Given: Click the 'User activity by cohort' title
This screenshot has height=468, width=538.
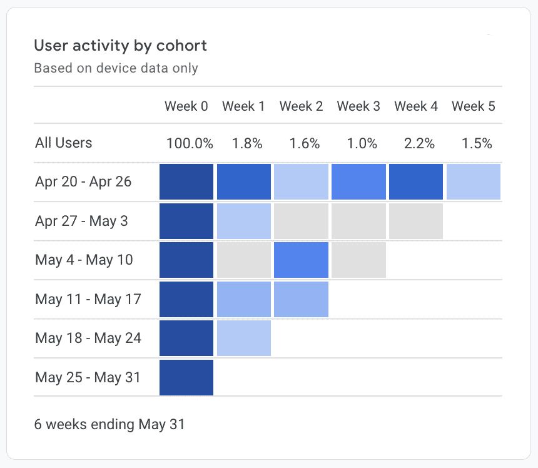Looking at the screenshot, I should [120, 46].
